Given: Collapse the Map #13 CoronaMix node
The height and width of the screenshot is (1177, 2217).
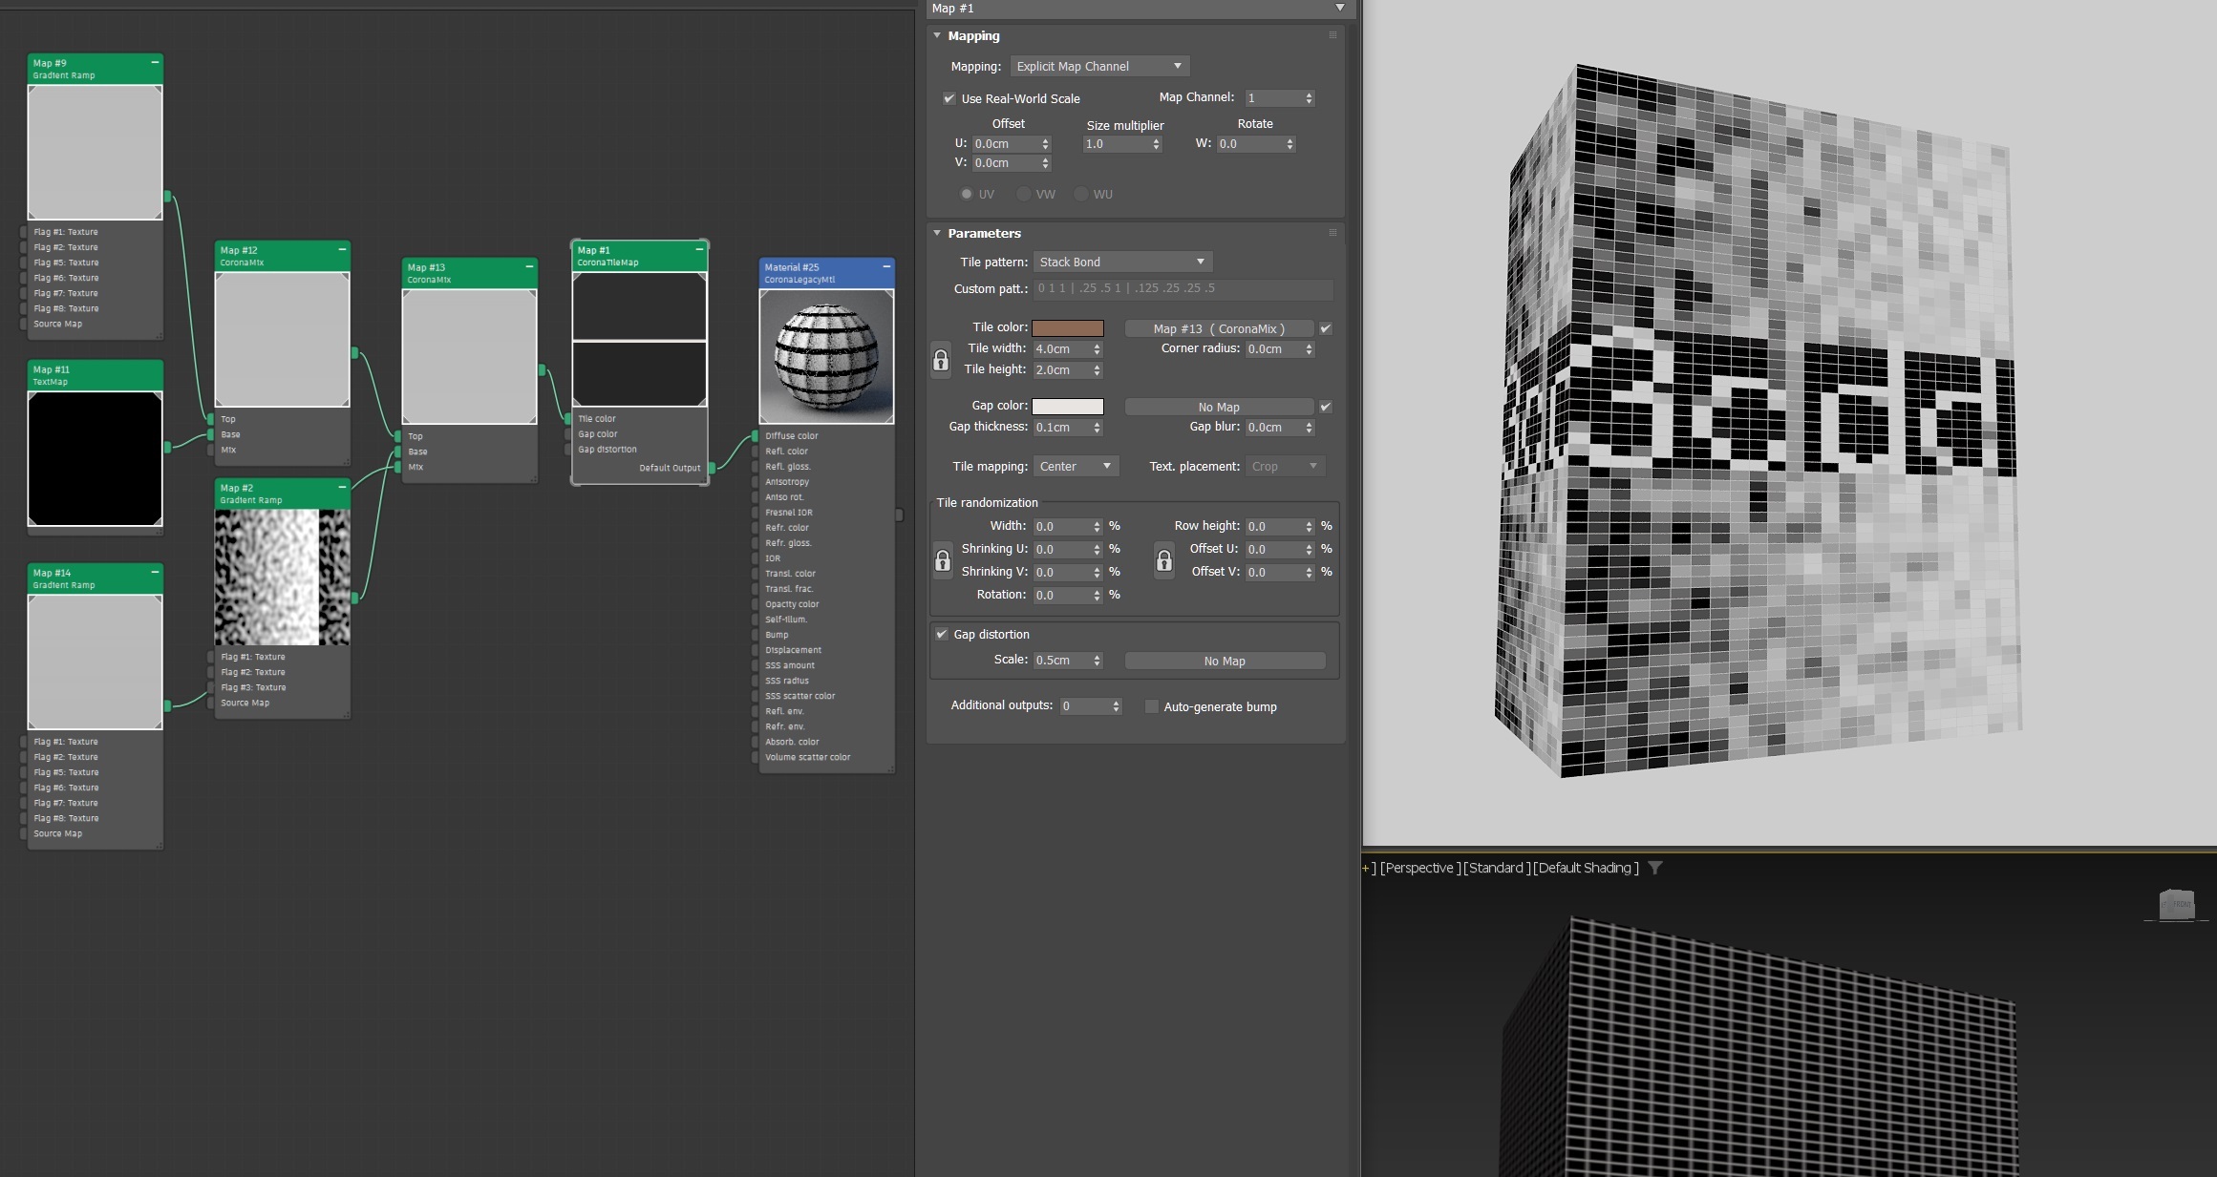Looking at the screenshot, I should 529,266.
